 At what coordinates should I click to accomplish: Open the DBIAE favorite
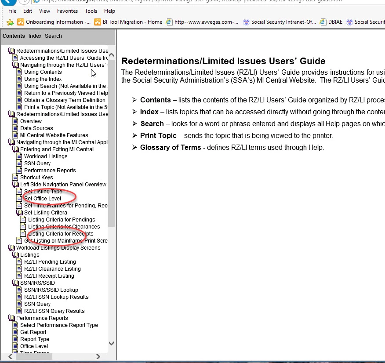331,22
